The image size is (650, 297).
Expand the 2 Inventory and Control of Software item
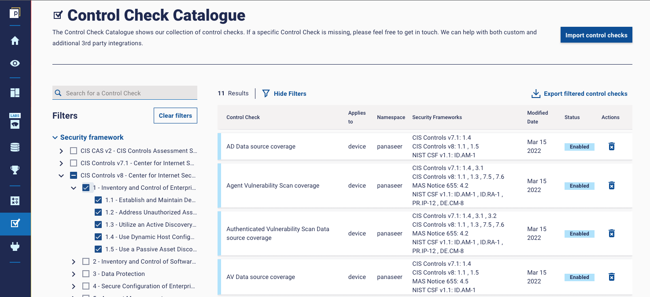click(x=73, y=261)
